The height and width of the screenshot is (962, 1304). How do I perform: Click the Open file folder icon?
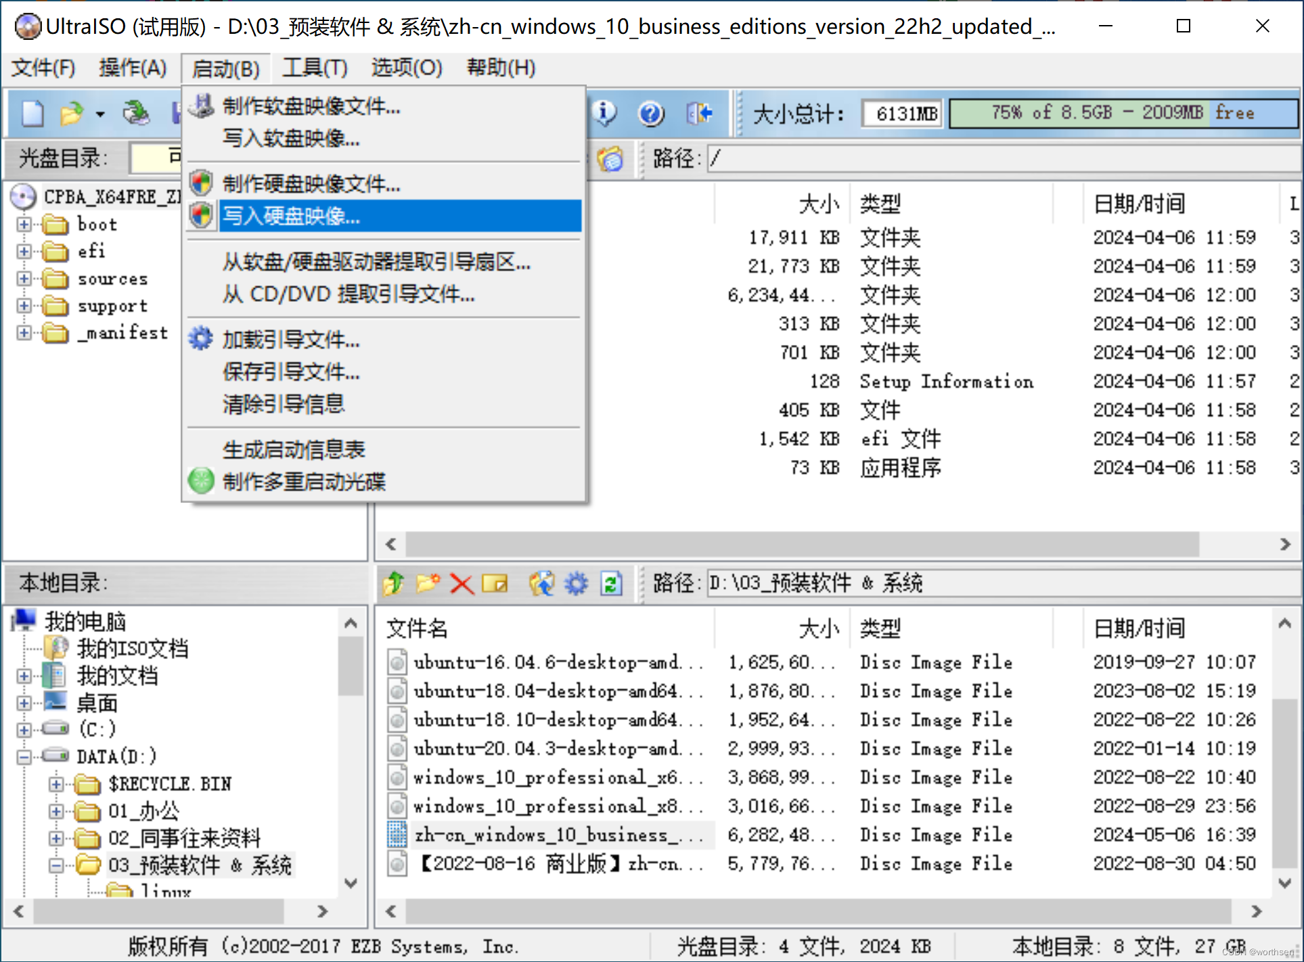[x=71, y=113]
